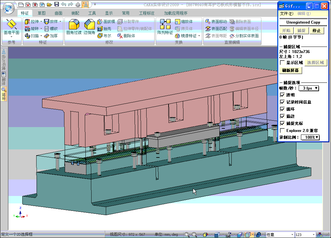Viewport: 331px width, 238px height.
Task: Click the CAXA application menu orb
Action: [8, 8]
